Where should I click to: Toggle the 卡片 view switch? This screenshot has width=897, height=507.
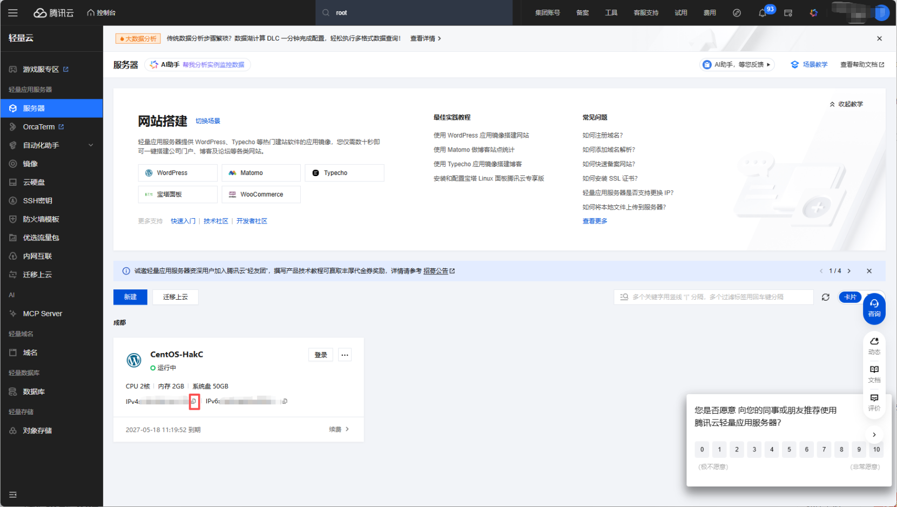click(x=850, y=297)
